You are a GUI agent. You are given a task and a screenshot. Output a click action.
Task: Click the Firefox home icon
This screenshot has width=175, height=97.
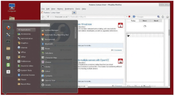click(167, 17)
